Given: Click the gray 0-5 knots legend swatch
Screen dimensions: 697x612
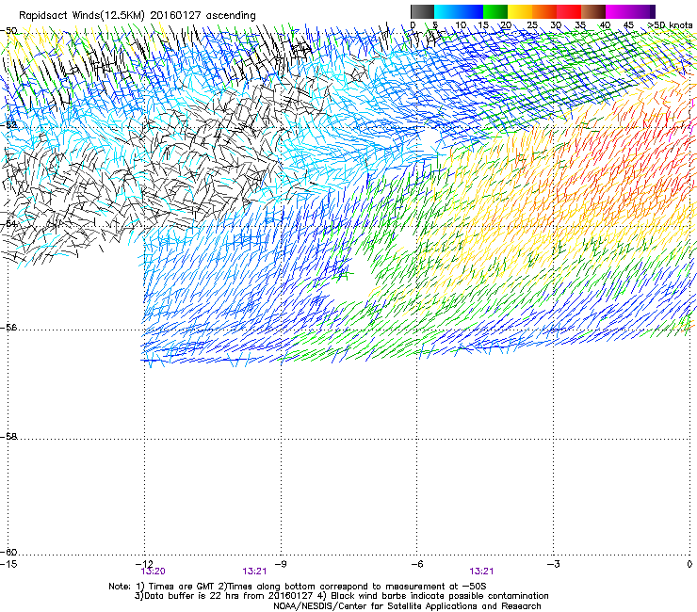Looking at the screenshot, I should [422, 11].
